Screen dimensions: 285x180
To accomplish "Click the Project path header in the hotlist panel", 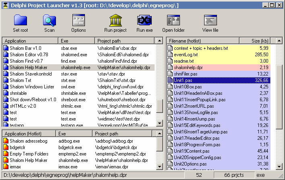I will [x=122, y=134].
